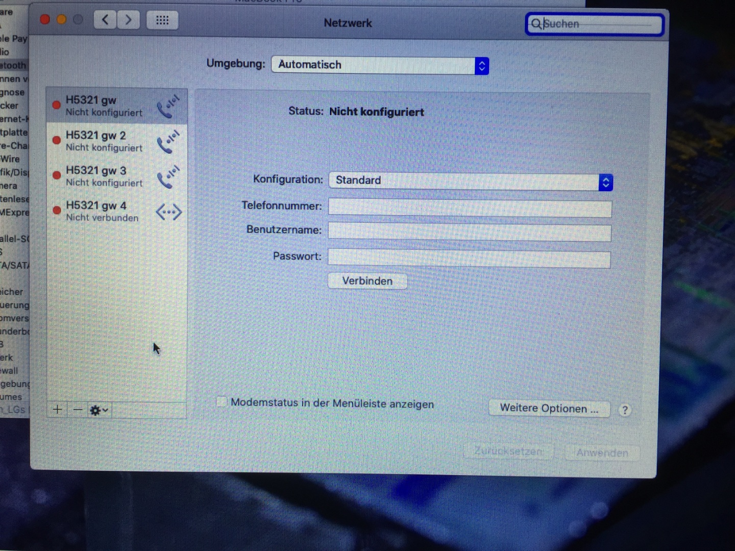Show all preferences via the grid icon

(162, 20)
